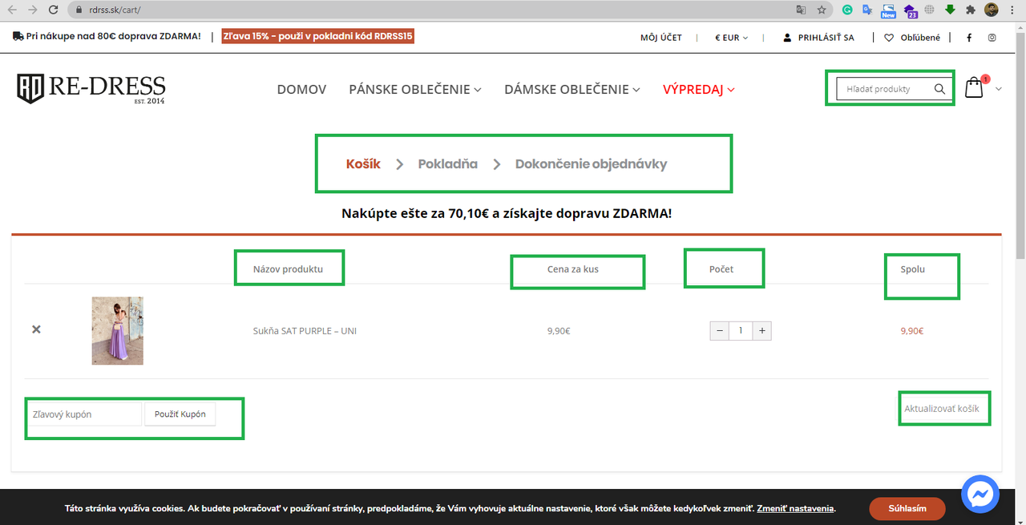
Task: Open the extension with purple 23 badge
Action: (910, 10)
